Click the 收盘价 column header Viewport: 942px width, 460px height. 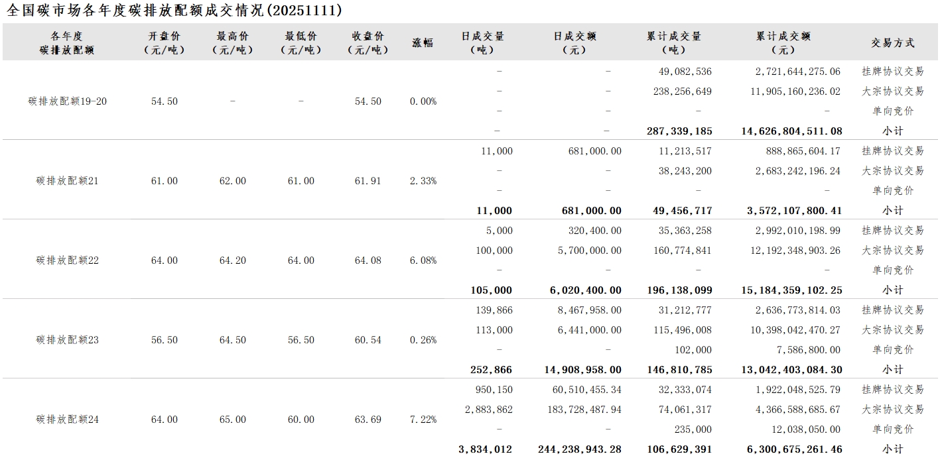(x=368, y=42)
